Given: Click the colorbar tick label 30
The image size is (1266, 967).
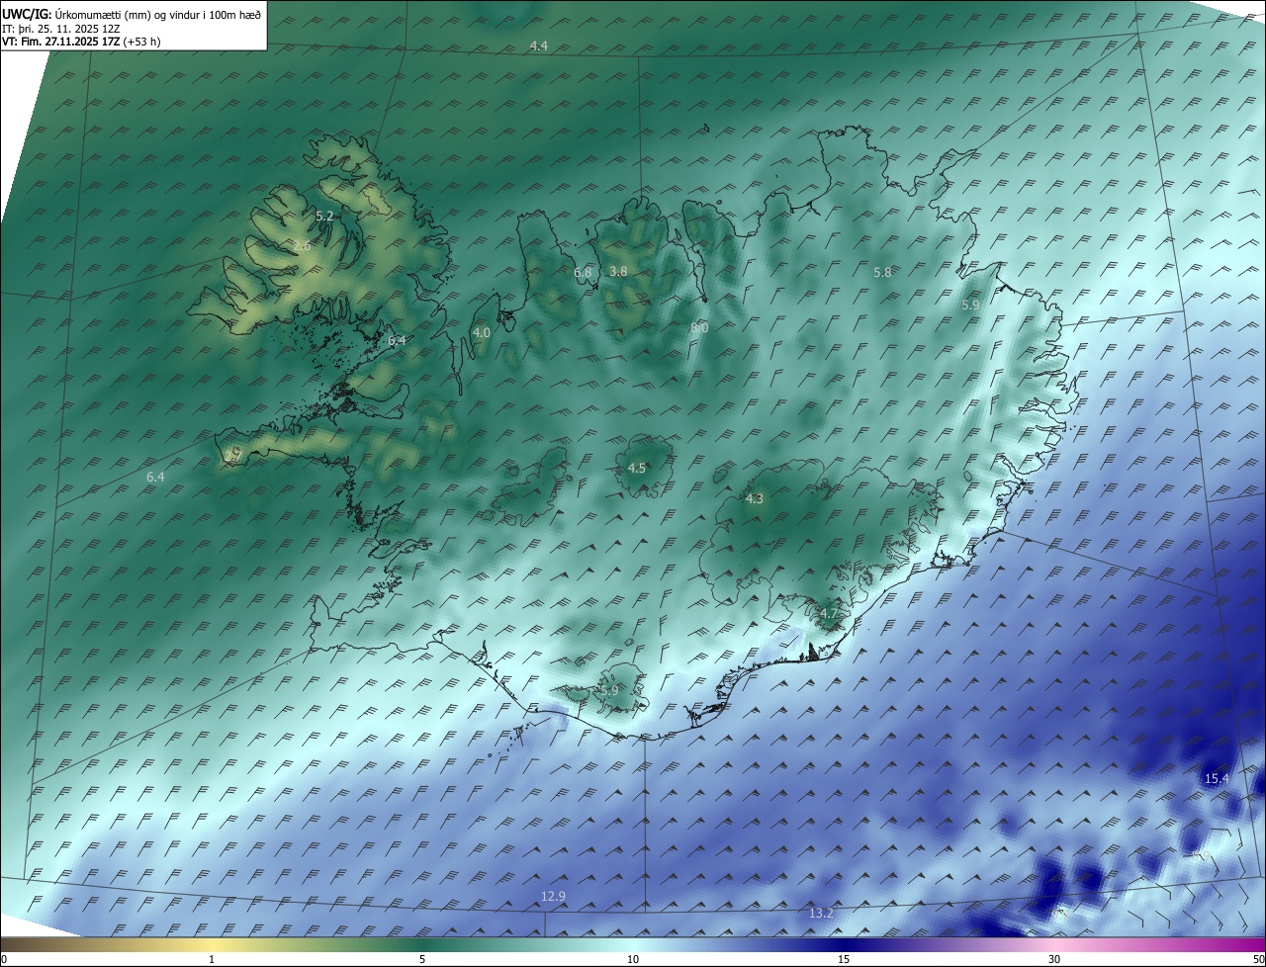Looking at the screenshot, I should click(x=1054, y=959).
